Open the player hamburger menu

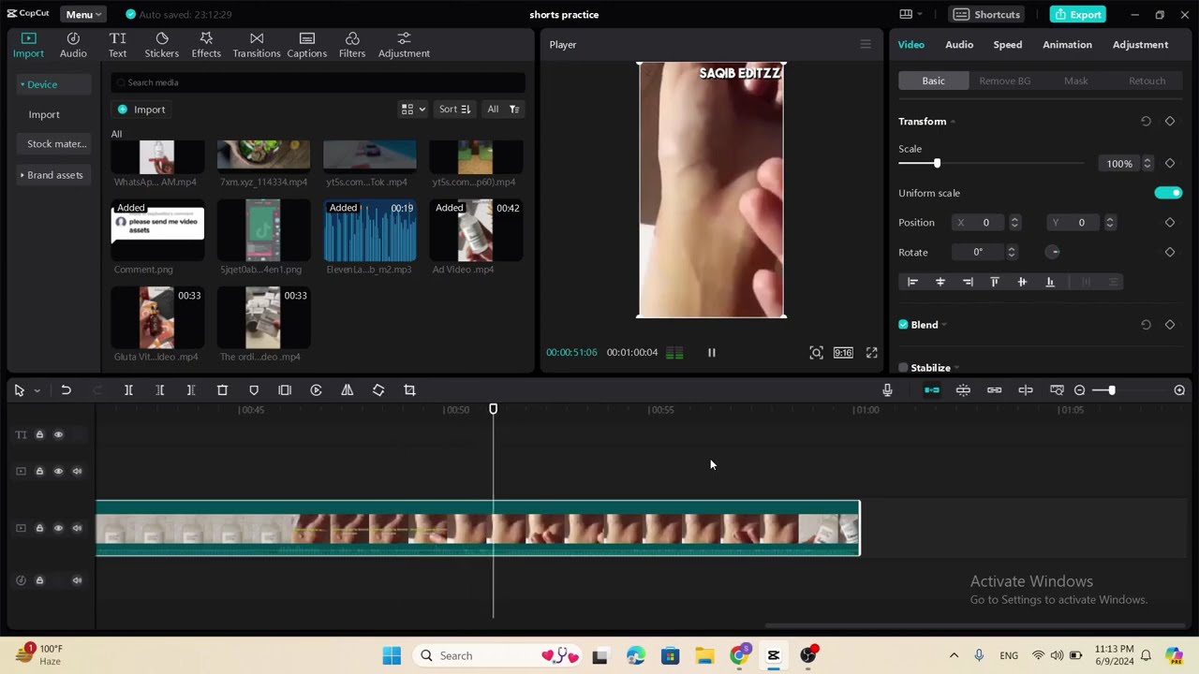tap(866, 45)
